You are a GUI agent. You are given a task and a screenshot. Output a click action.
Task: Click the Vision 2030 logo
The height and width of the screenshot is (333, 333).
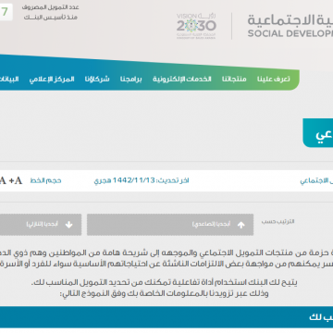click(x=196, y=26)
